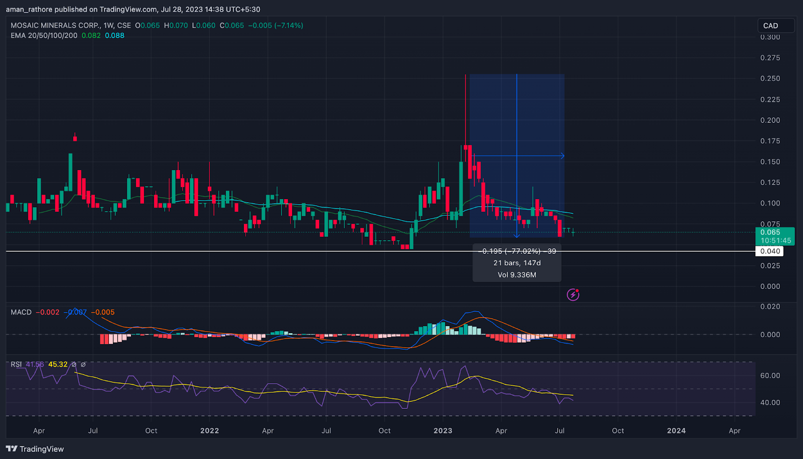Select the EMA 20/50/100/200 indicator legend
Screen dimensions: 803x459
coord(44,36)
